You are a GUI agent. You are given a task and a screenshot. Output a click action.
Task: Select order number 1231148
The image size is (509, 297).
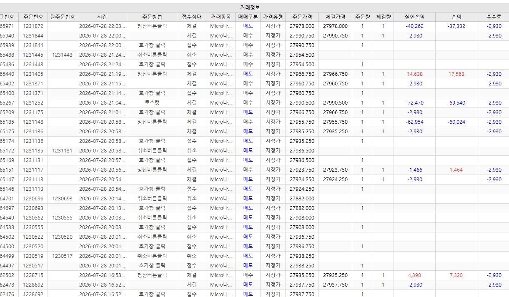(33, 122)
